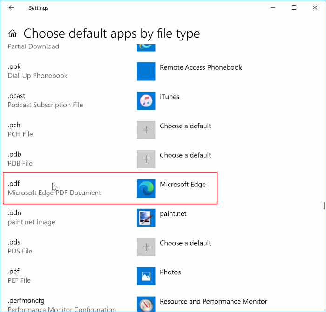Close the Settings window
Screen dimensions: 326x312
315,8
